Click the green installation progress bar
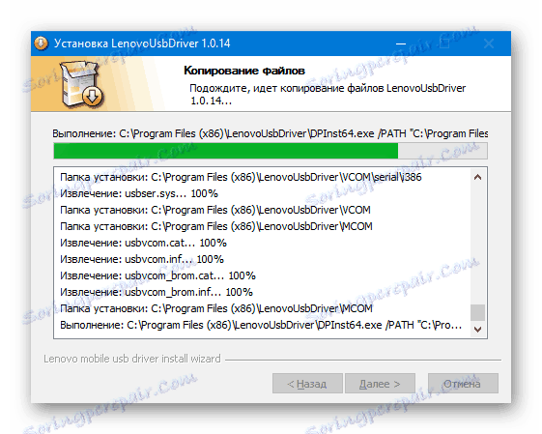The image size is (542, 434). pyautogui.click(x=271, y=151)
